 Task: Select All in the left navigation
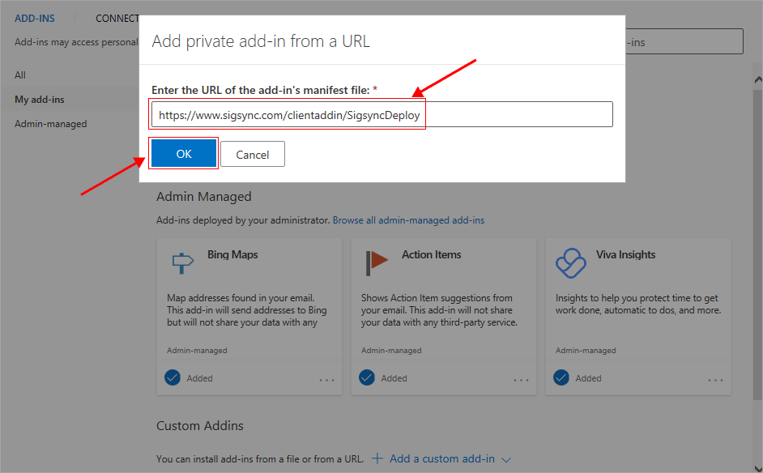(20, 75)
